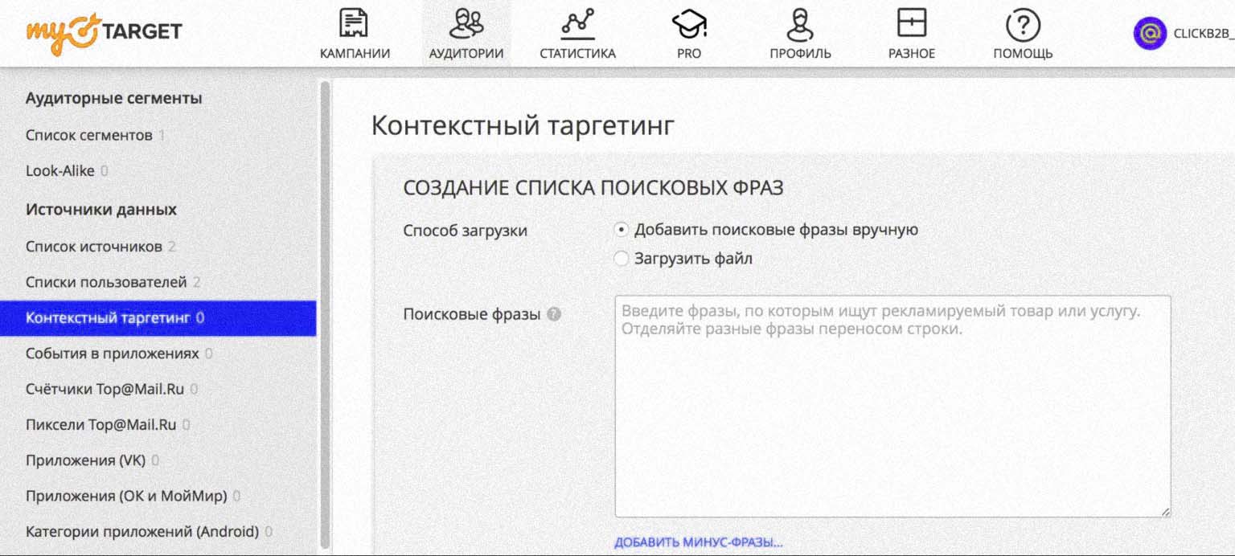The height and width of the screenshot is (556, 1235).
Task: Open the Кампании section icon
Action: pyautogui.click(x=355, y=23)
